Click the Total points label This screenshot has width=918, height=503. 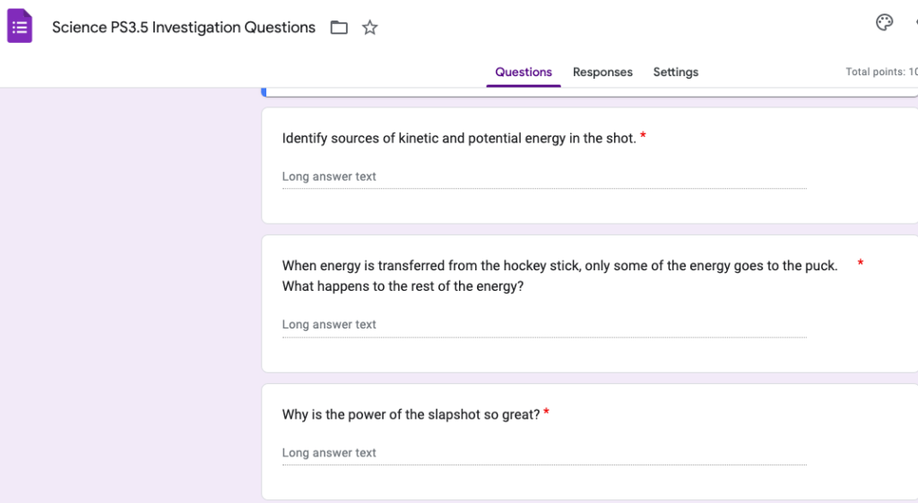880,72
